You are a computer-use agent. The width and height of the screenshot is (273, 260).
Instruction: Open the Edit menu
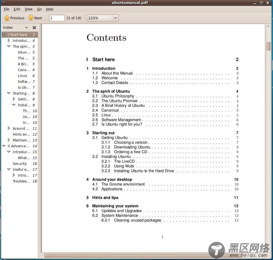[x=17, y=9]
